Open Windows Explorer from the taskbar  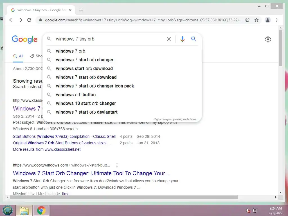24,210
